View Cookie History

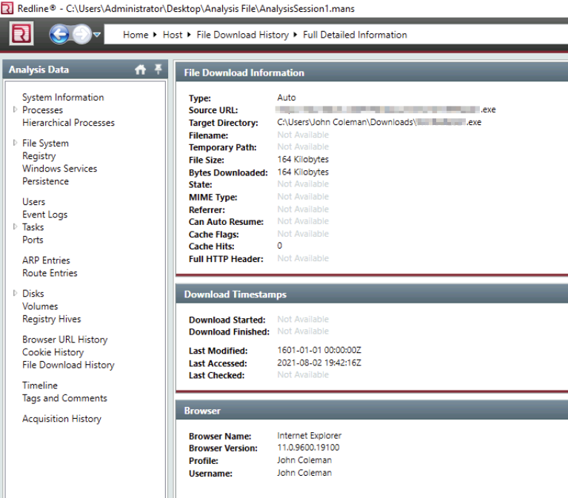(x=53, y=352)
